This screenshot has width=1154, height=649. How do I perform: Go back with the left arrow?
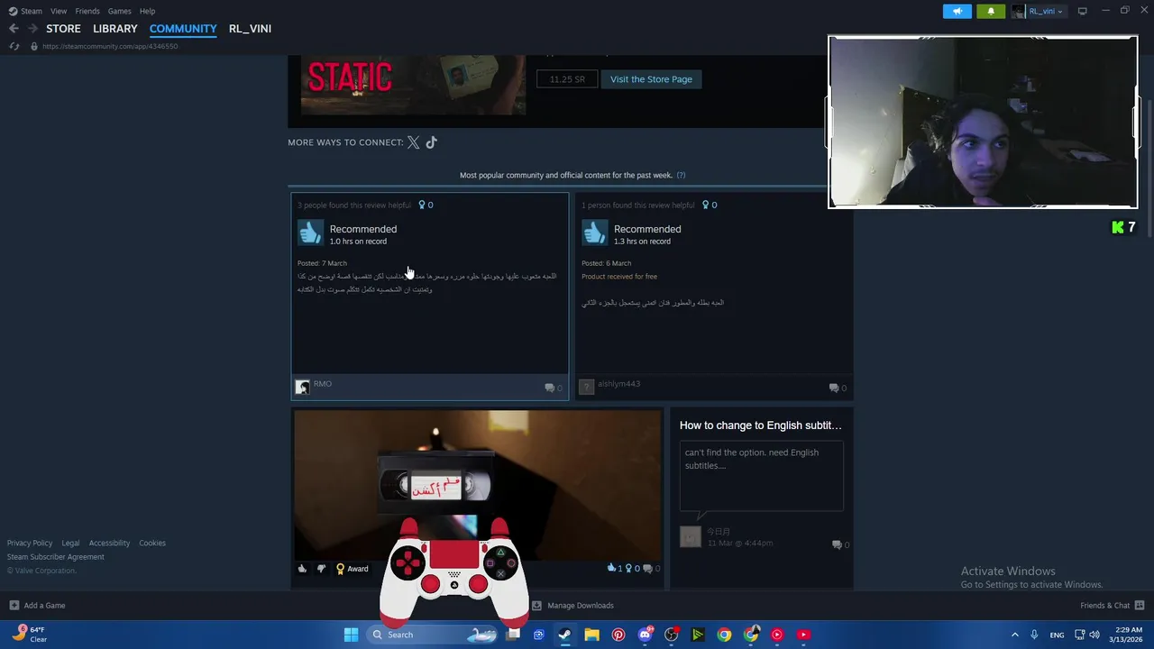point(14,29)
